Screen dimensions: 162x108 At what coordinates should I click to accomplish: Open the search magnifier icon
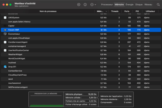(x=158, y=5)
